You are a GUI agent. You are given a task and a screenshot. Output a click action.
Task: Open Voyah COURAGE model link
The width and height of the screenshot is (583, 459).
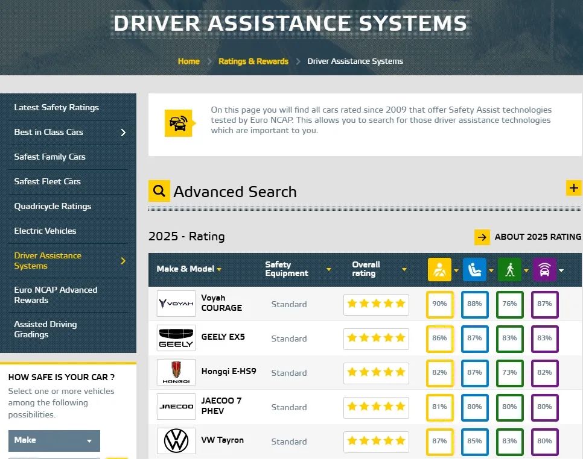point(221,303)
